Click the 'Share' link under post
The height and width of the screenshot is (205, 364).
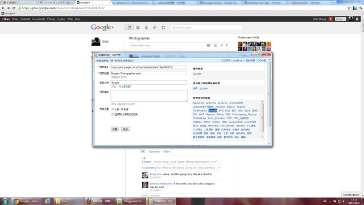[x=167, y=151]
